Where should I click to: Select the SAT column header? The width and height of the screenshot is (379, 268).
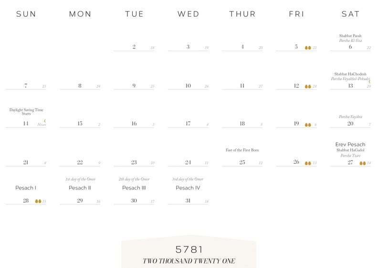(350, 14)
